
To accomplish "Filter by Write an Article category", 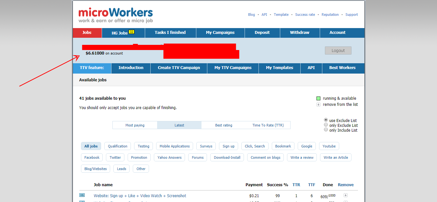I will tap(336, 157).
